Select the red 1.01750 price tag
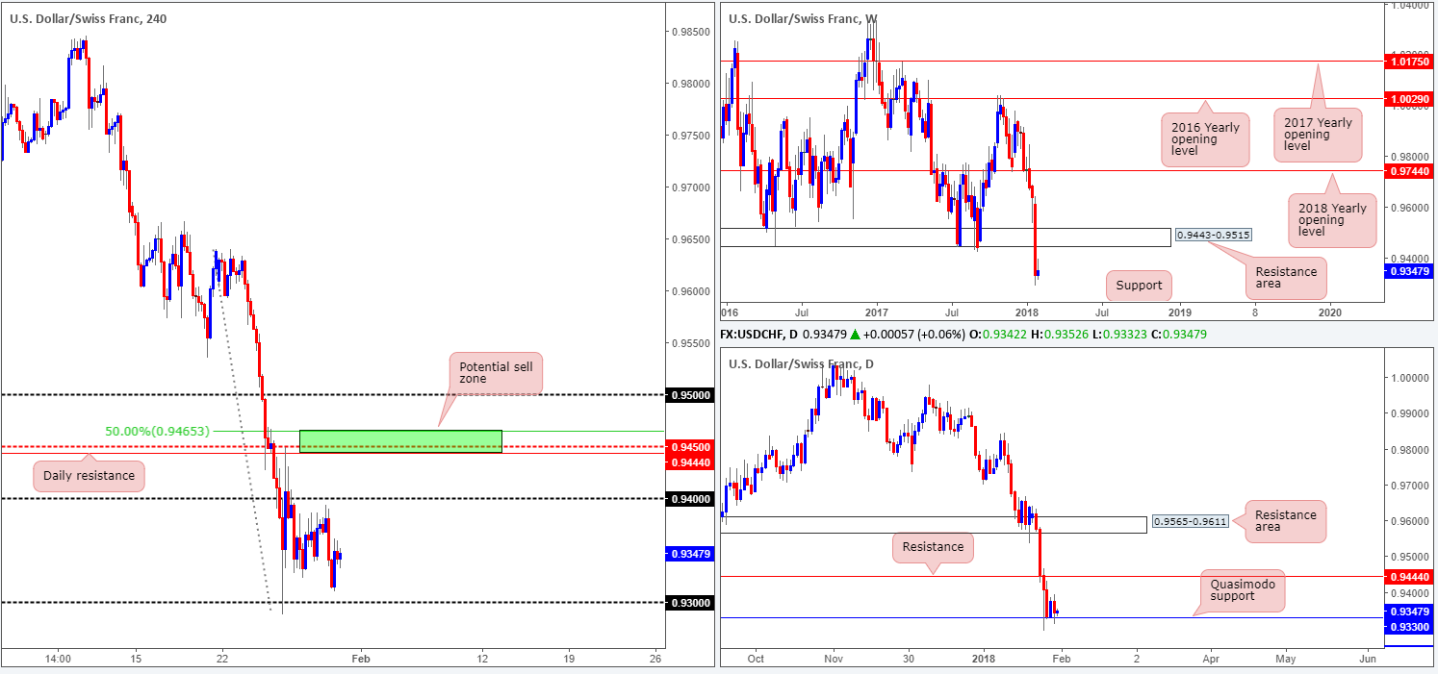 (x=1408, y=62)
